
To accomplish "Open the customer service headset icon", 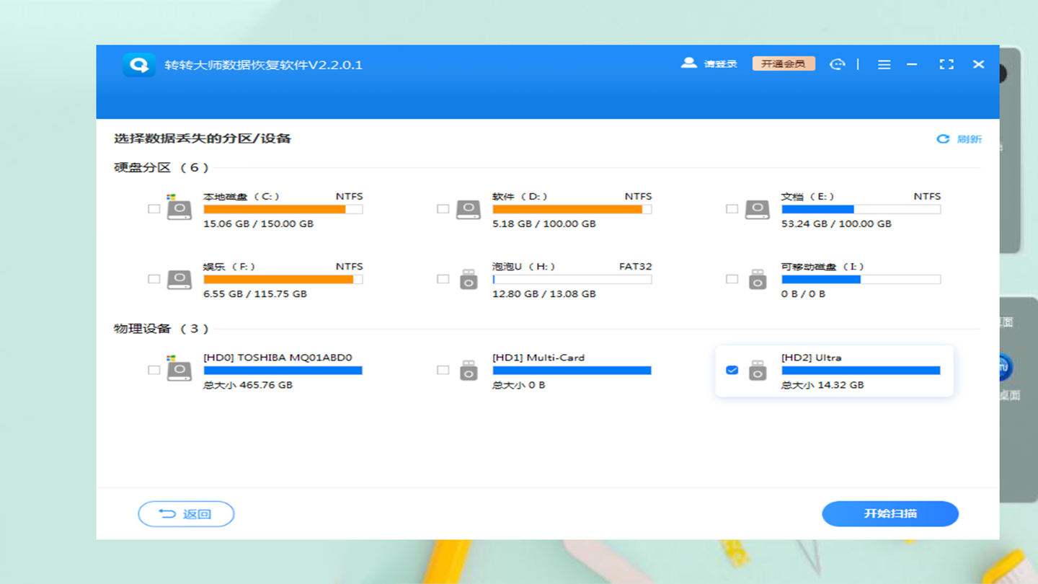I will coord(837,64).
